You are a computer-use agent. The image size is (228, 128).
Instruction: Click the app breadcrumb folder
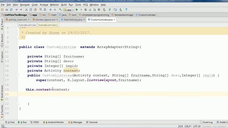(x=33, y=15)
